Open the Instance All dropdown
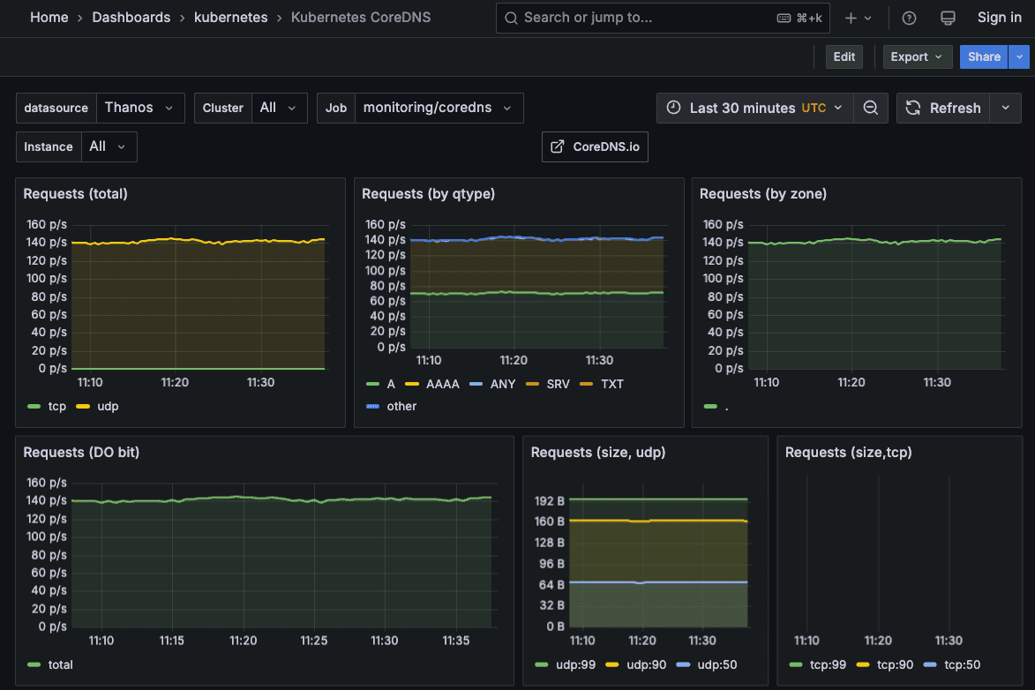1035x690 pixels. point(109,146)
